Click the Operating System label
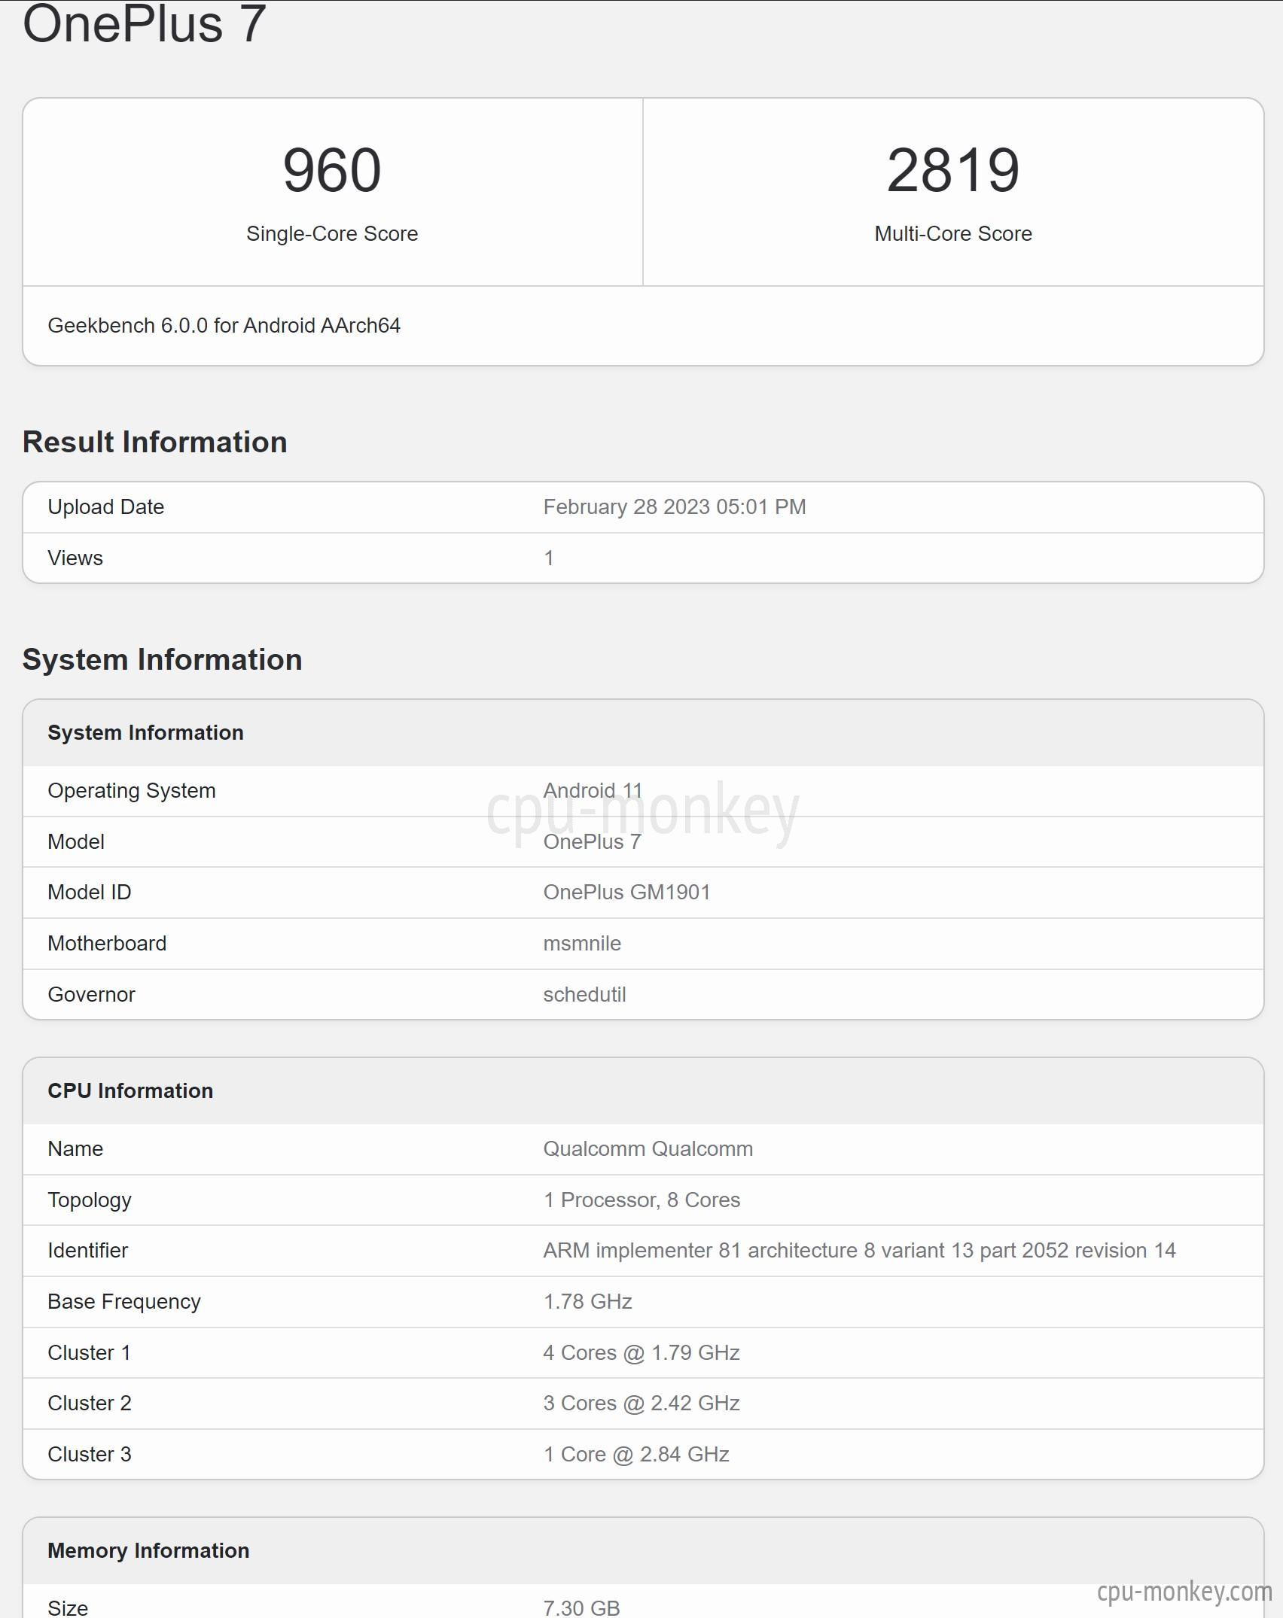This screenshot has height=1618, width=1283. click(132, 791)
